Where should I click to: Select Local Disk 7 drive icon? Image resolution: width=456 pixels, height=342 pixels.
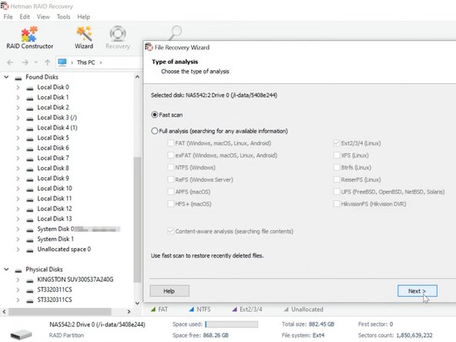pos(30,159)
